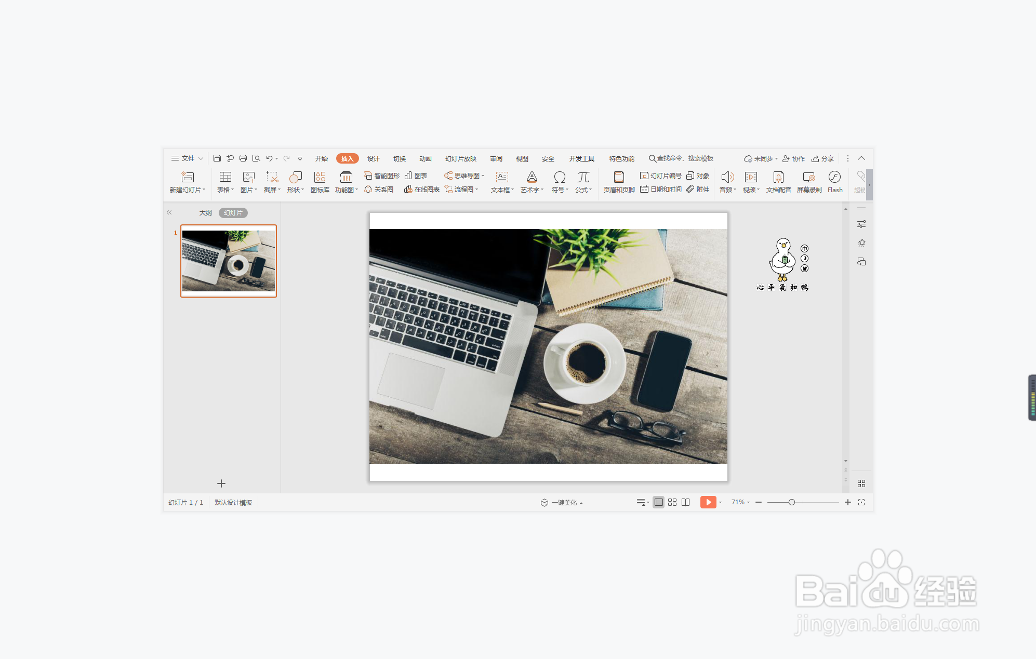Open the 71% zoom level dropdown
Viewport: 1036px width, 659px height.
tap(740, 502)
